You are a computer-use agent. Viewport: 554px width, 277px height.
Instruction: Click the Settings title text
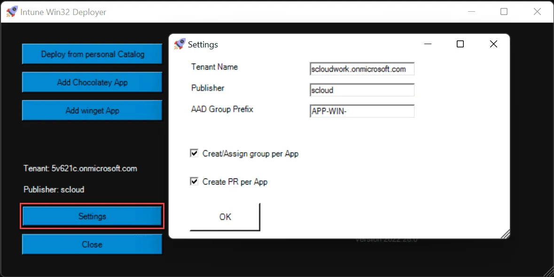[203, 45]
